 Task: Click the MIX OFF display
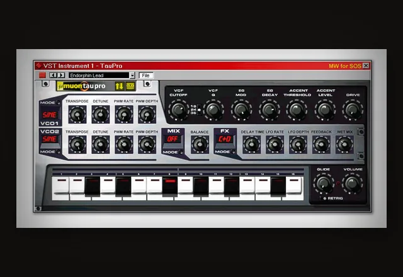click(x=173, y=139)
